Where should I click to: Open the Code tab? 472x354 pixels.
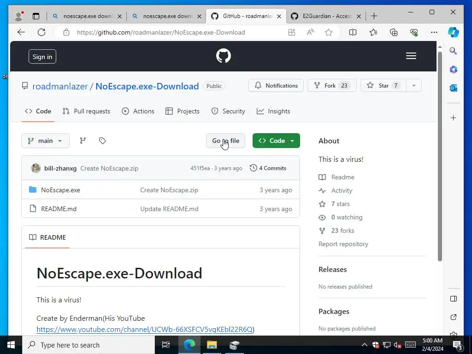click(x=38, y=111)
